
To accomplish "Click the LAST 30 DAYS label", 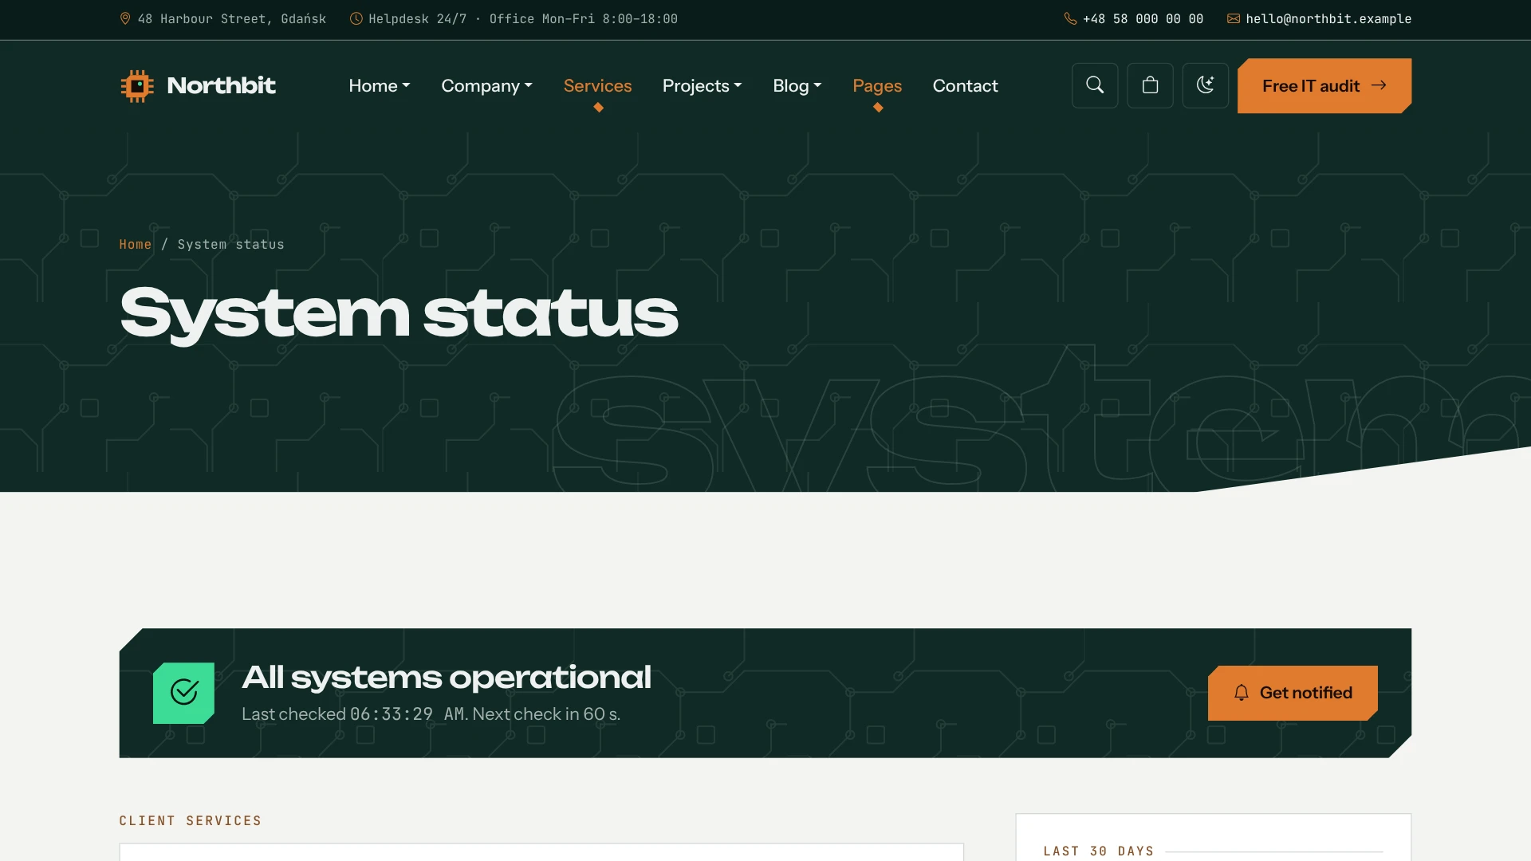I will tap(1099, 851).
